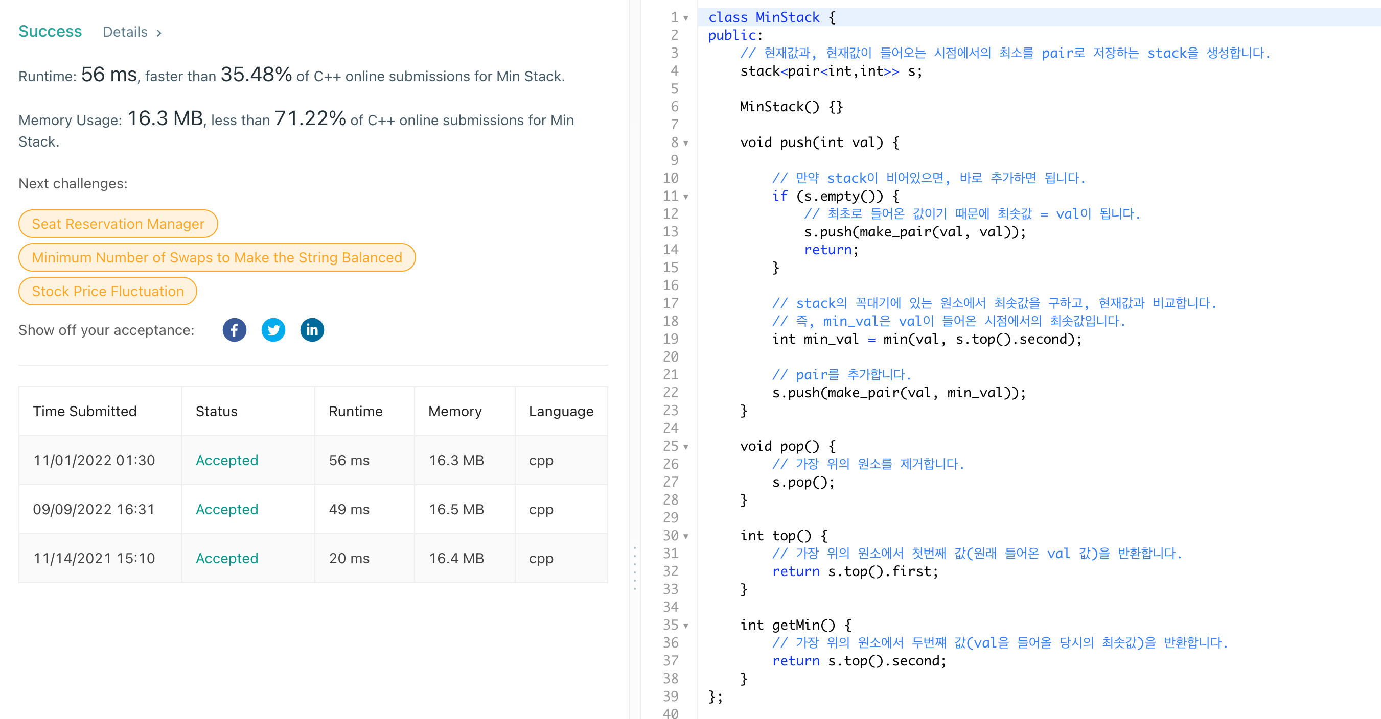Open Minimum Number of Swaps challenge
The width and height of the screenshot is (1381, 719).
pos(217,258)
